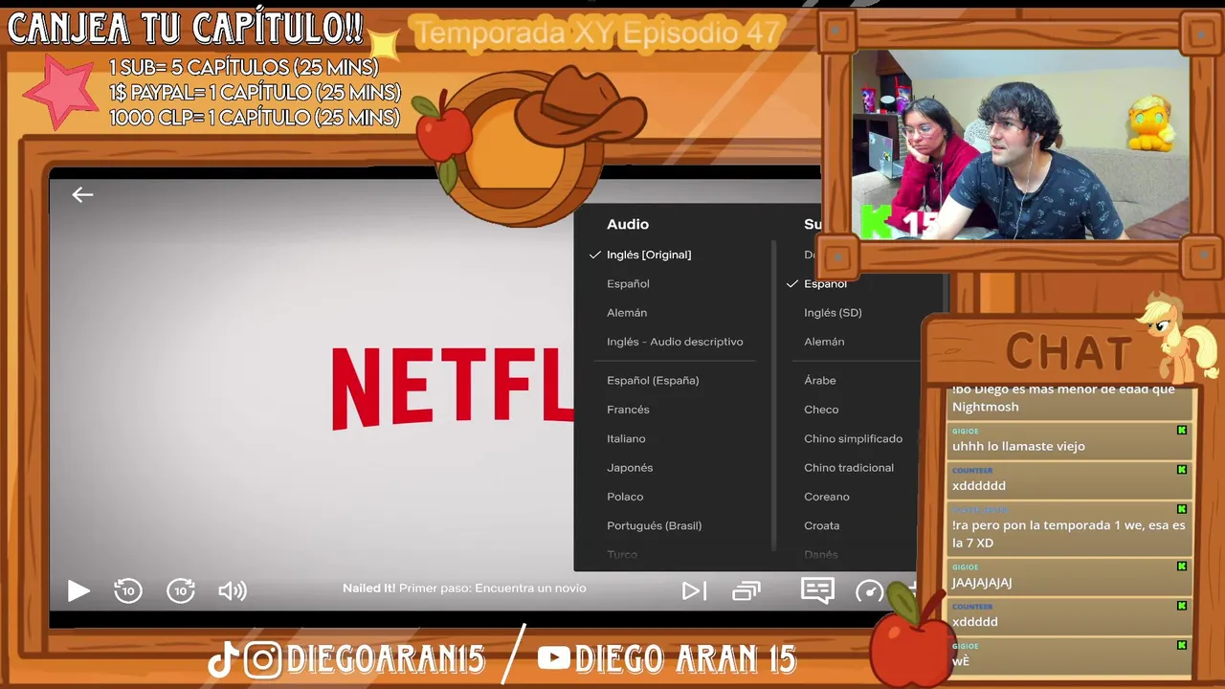Select Croata subtitles
The height and width of the screenshot is (689, 1225).
(821, 525)
